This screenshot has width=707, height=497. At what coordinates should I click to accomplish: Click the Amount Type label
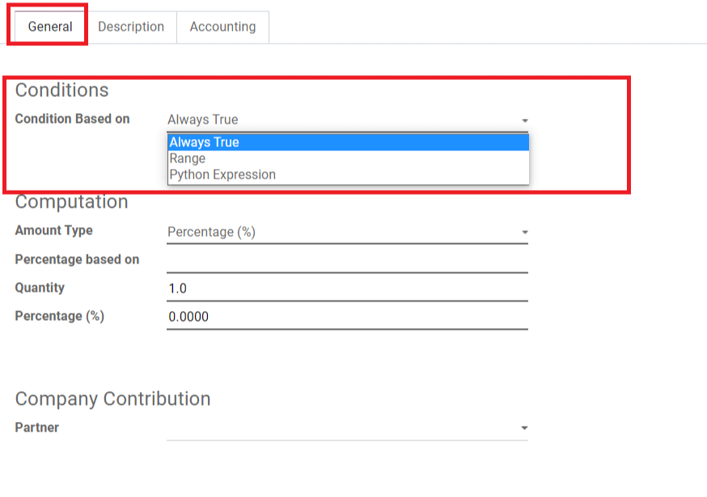pyautogui.click(x=53, y=230)
